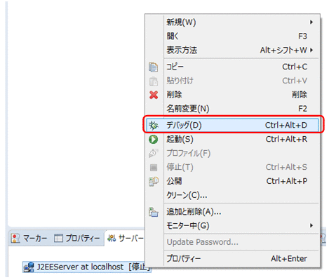Click the F3 shortcut text

click(x=302, y=36)
